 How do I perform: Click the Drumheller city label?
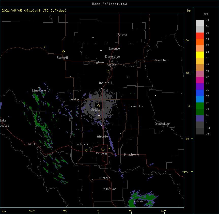pyautogui.click(x=162, y=124)
